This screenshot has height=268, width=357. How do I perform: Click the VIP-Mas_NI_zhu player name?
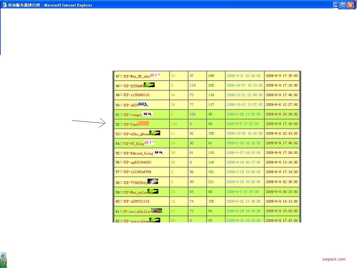pos(136,76)
